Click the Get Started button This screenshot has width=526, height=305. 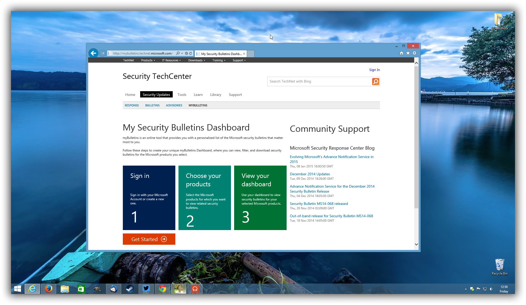pyautogui.click(x=149, y=239)
